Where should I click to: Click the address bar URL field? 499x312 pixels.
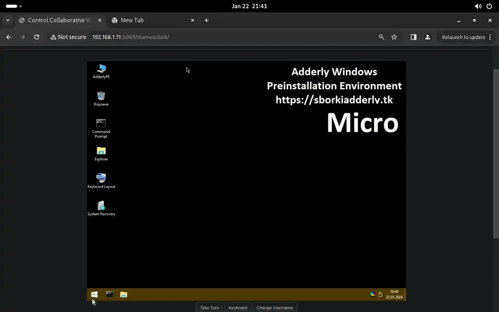point(232,37)
